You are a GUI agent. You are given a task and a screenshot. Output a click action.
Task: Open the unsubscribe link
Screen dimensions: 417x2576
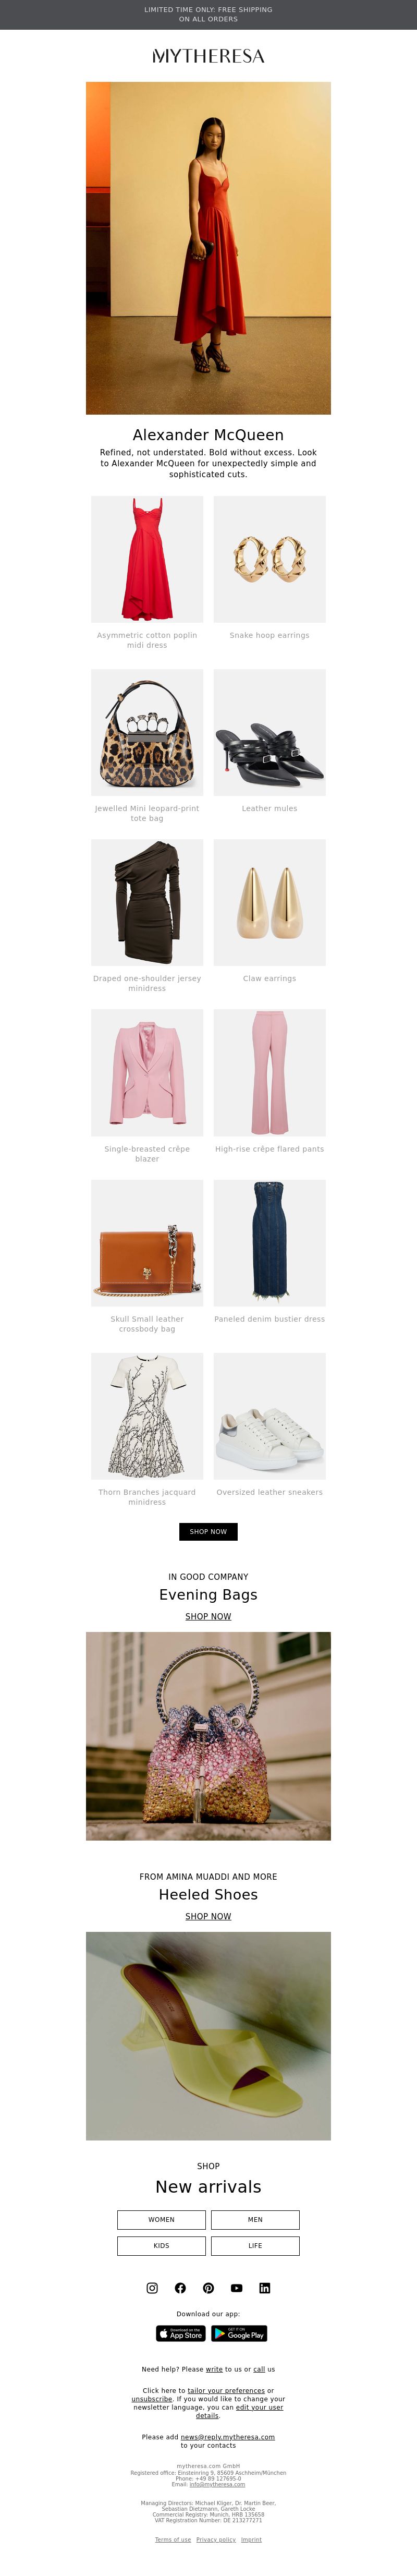(x=152, y=2399)
